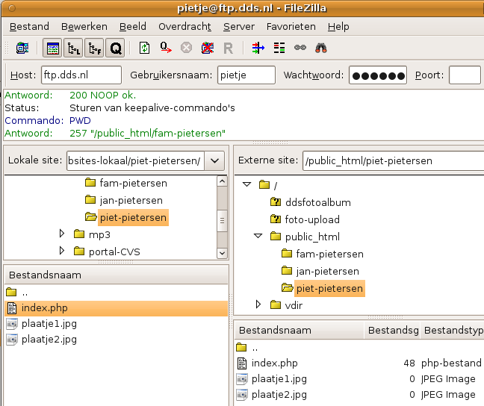The width and height of the screenshot is (484, 406).
Task: Toggle synchronized browsing icon
Action: (300, 48)
